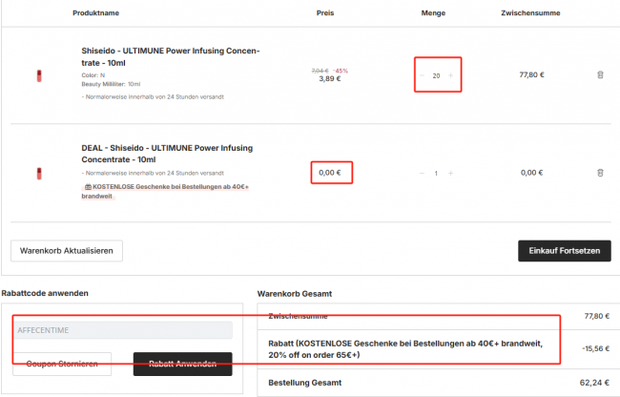Click the 77,80 € subtotal in product row

(531, 74)
